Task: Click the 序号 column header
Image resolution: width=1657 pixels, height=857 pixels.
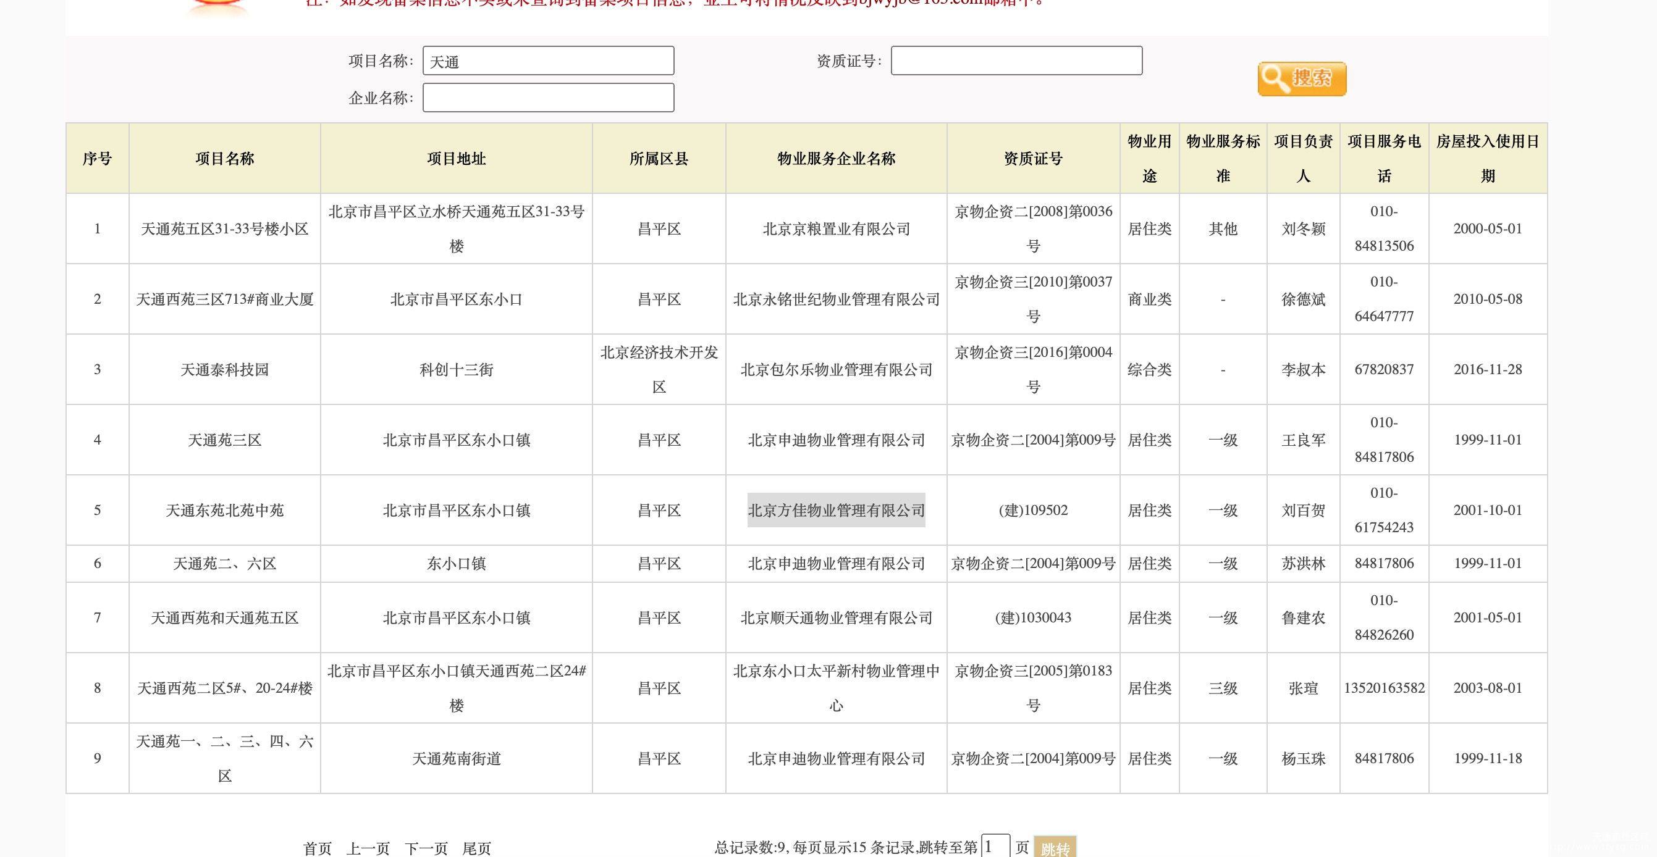Action: 97,159
